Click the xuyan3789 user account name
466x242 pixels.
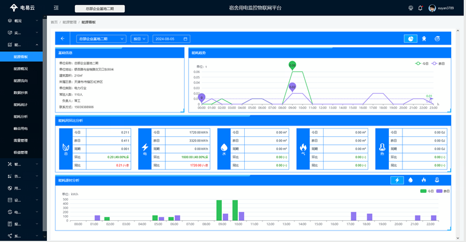coord(446,8)
